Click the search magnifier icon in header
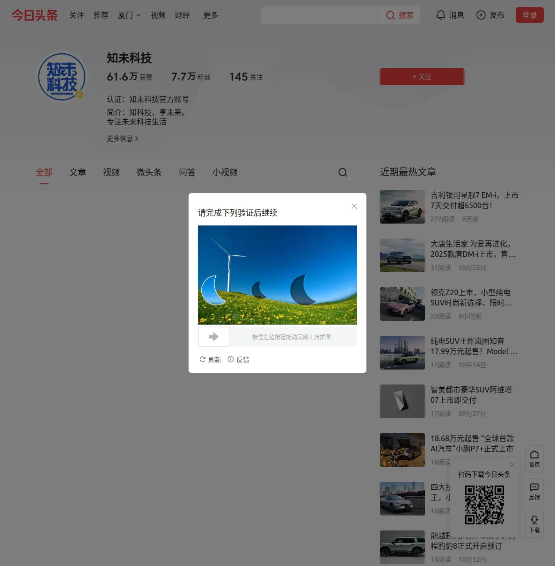The image size is (555, 566). pyautogui.click(x=390, y=15)
